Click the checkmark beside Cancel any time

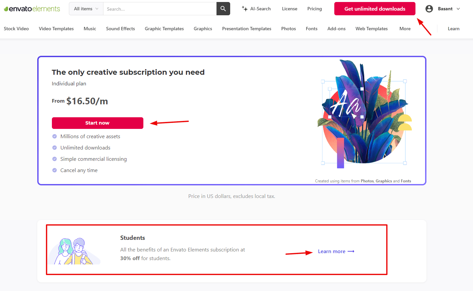point(55,170)
